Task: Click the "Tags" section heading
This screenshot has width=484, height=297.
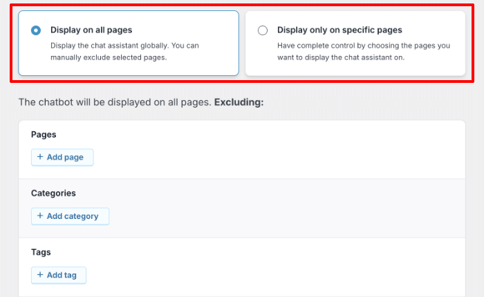Action: tap(41, 252)
